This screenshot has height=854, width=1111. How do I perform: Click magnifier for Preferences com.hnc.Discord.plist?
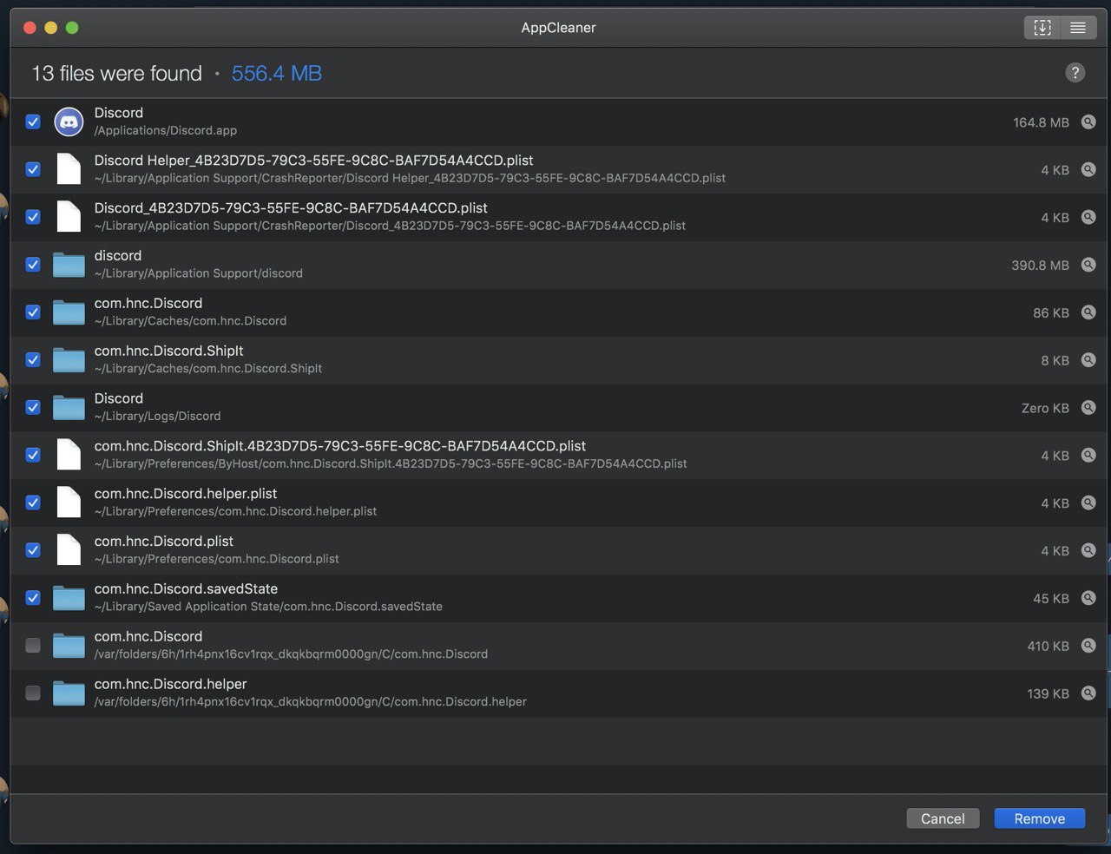(x=1088, y=550)
